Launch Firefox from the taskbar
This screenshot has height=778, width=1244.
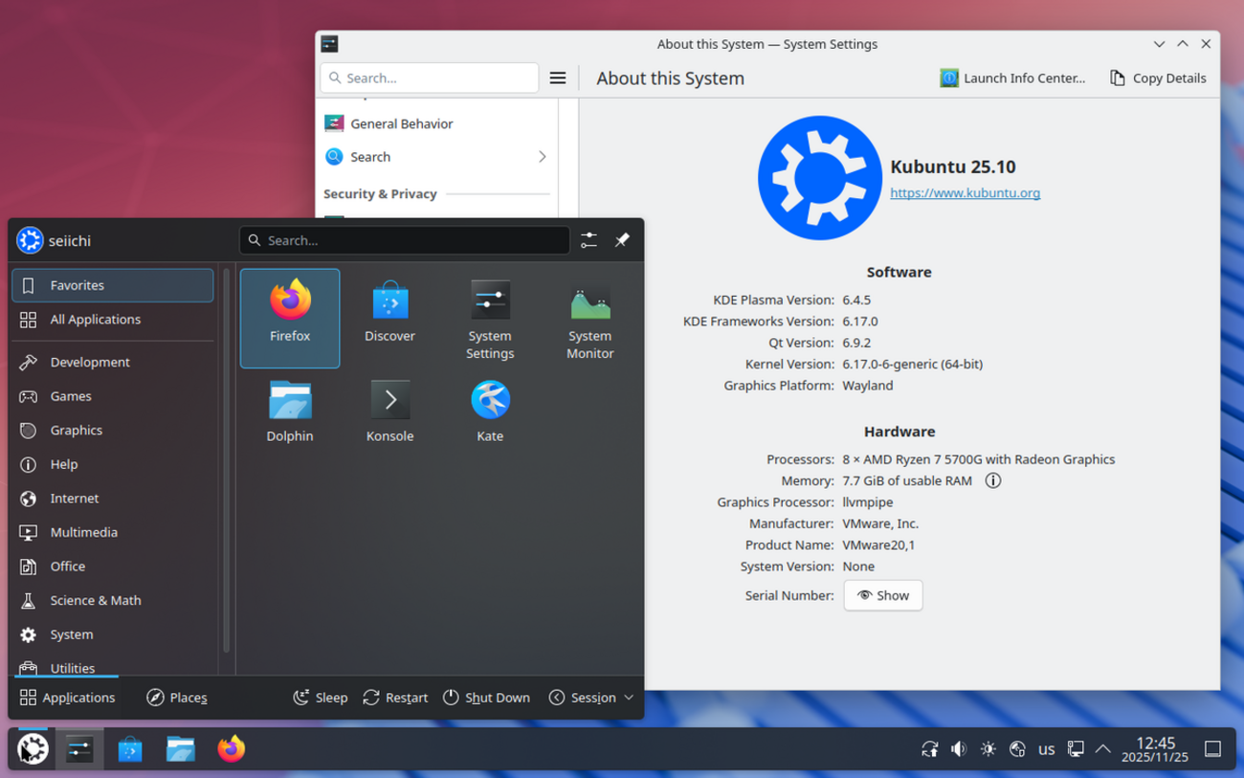click(231, 748)
